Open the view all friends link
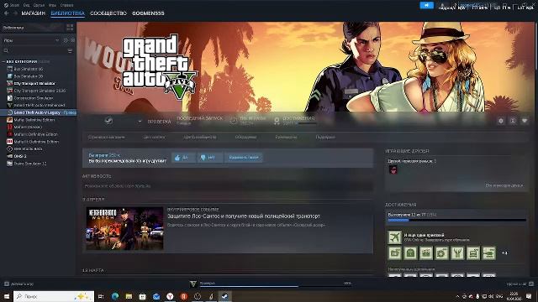 (504, 185)
